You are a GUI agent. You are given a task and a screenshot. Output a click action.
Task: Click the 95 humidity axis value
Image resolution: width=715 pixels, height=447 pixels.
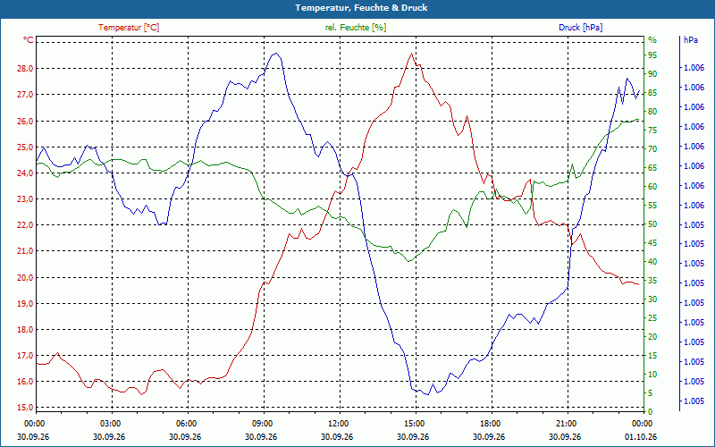[x=652, y=55]
